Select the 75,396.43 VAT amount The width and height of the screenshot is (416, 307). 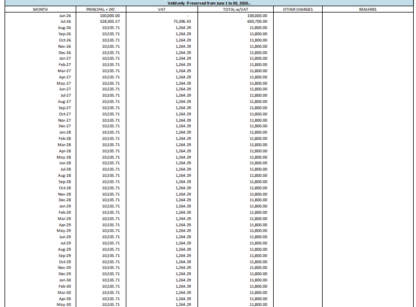coord(182,22)
